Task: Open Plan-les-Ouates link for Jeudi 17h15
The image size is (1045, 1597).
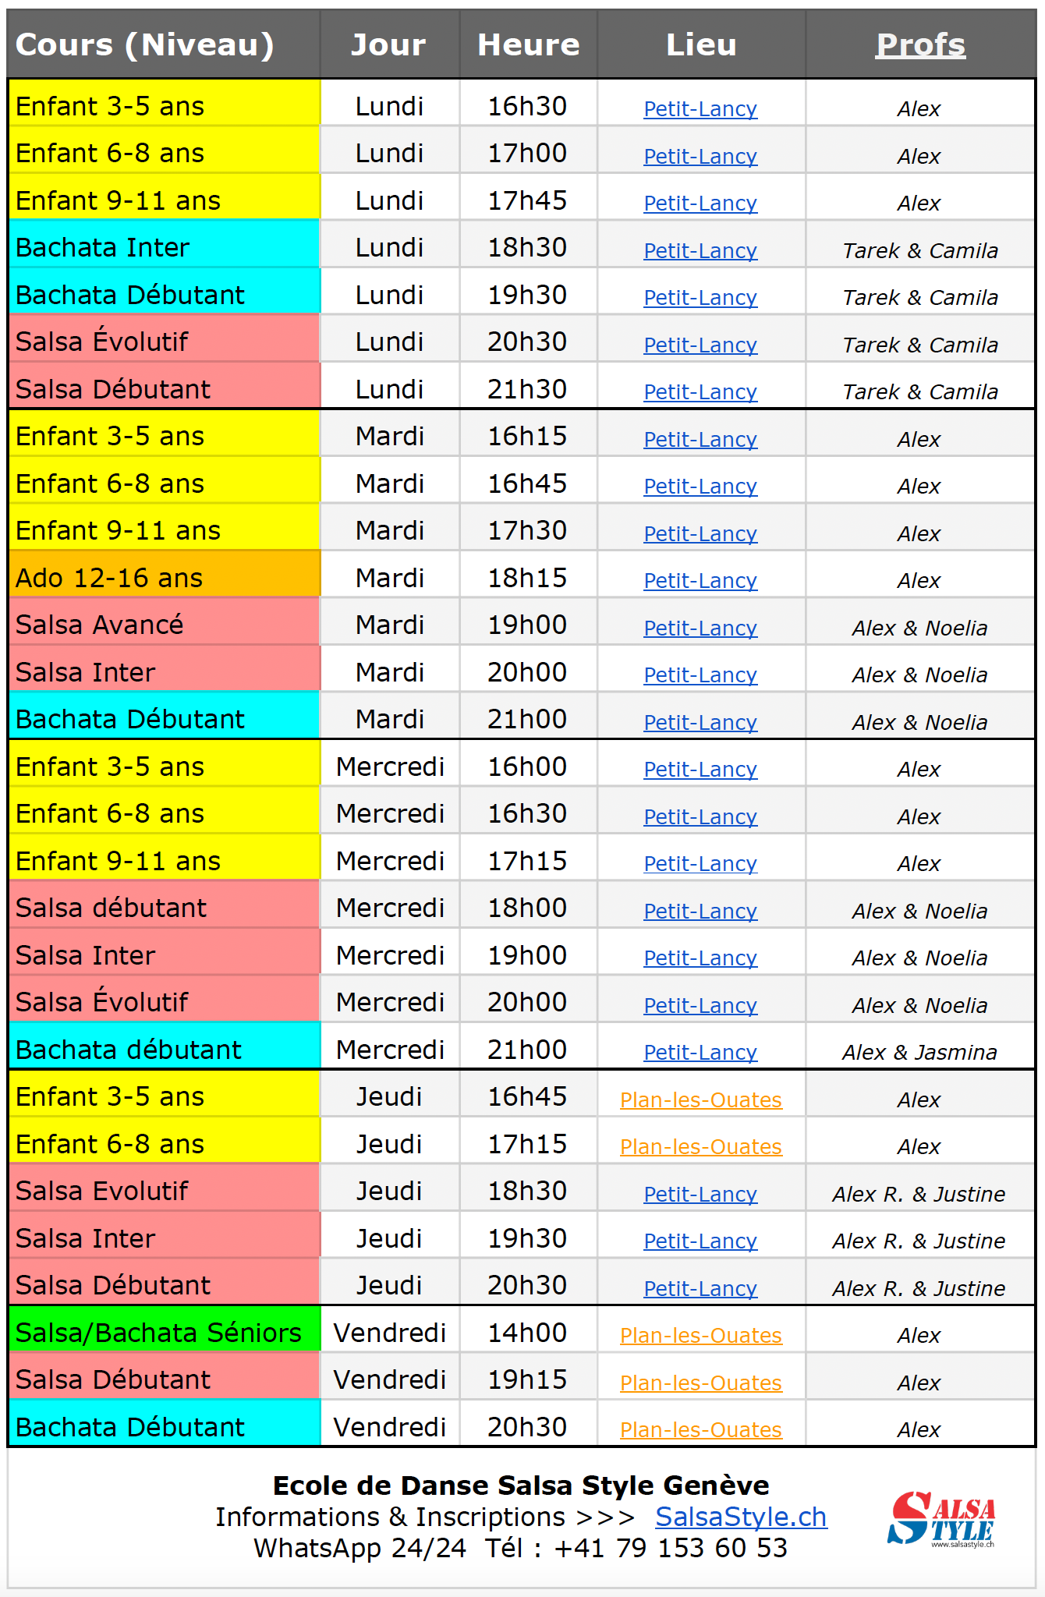Action: [x=700, y=1146]
